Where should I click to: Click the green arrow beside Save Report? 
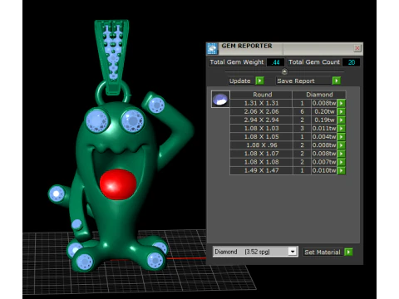pos(337,81)
